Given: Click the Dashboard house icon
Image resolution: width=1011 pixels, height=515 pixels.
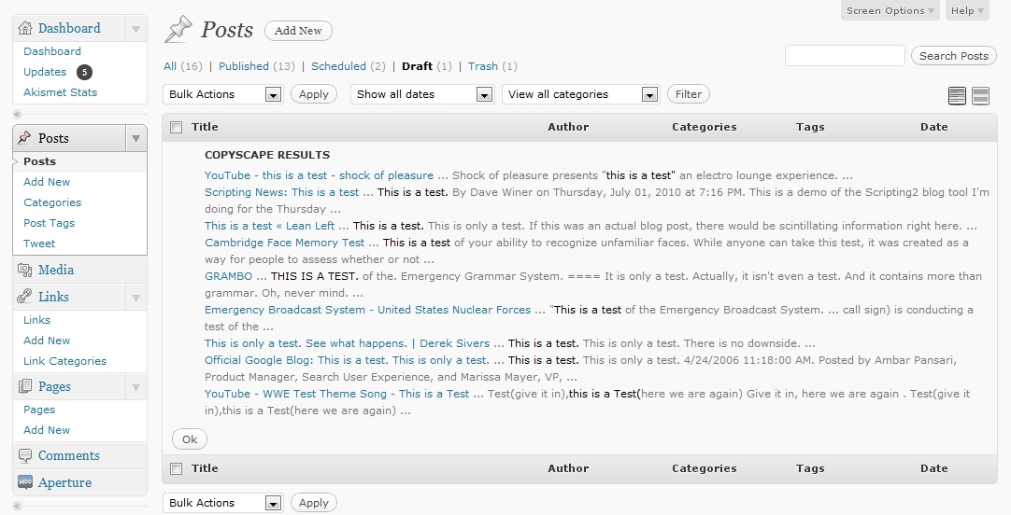Looking at the screenshot, I should (x=25, y=28).
